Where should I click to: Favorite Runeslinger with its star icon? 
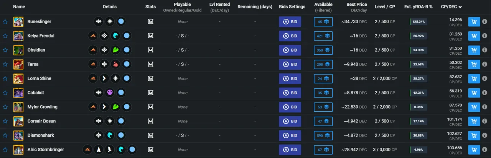5,22
